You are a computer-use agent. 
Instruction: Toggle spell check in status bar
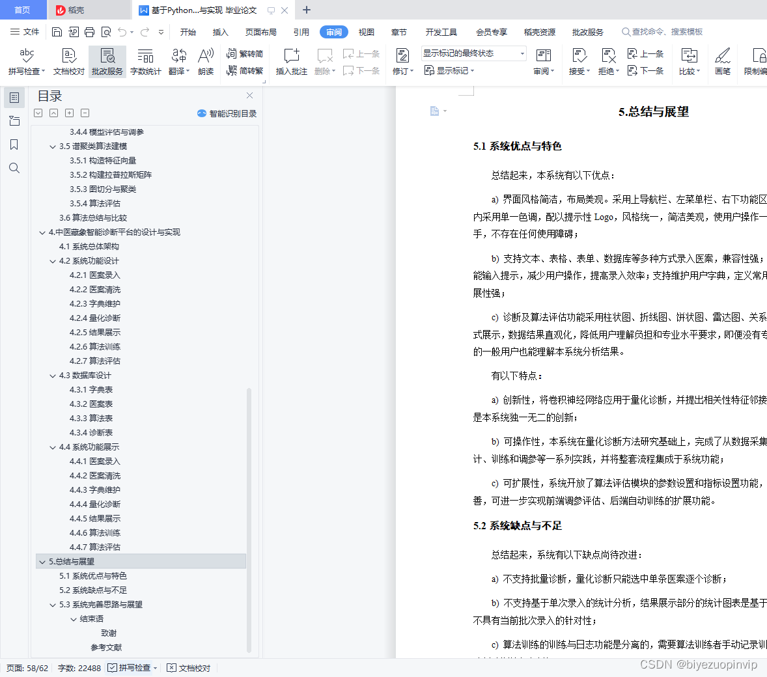click(130, 668)
